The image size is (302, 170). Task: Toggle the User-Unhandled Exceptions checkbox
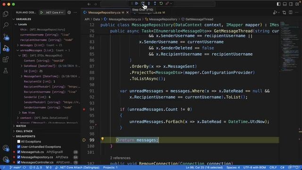click(19, 147)
